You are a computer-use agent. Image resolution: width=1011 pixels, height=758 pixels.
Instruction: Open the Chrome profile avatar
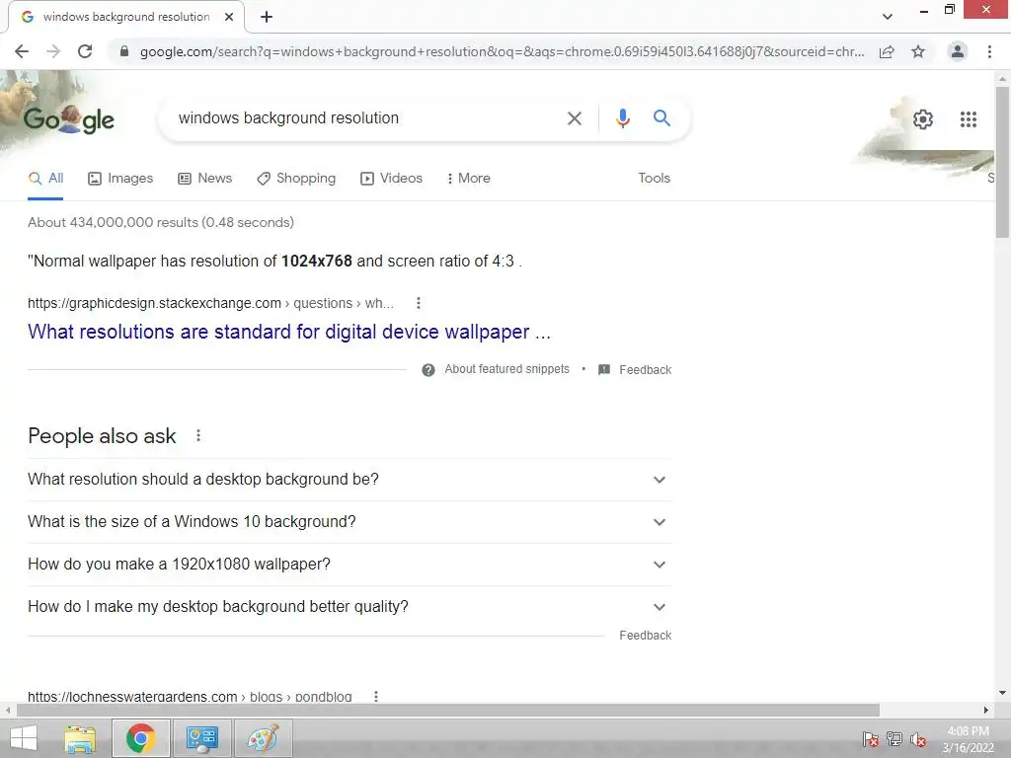tap(958, 51)
